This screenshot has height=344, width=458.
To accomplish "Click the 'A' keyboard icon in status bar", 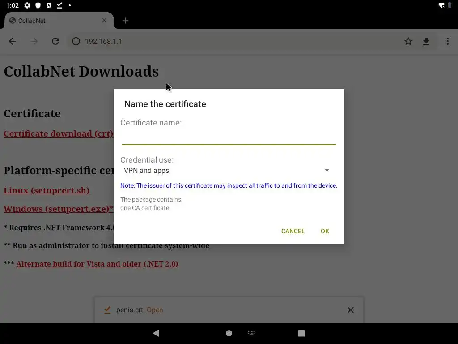I will click(x=49, y=5).
